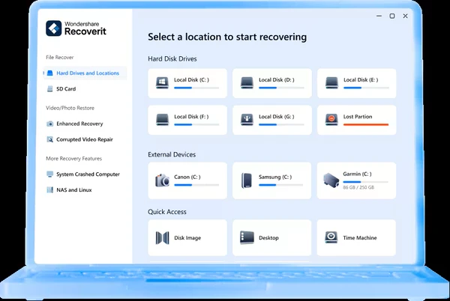Open Corrupted Video Repair
Image resolution: width=450 pixels, height=301 pixels.
pyautogui.click(x=85, y=139)
